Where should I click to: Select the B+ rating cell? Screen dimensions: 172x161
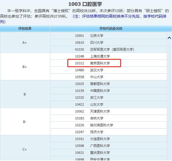pos(25,67)
